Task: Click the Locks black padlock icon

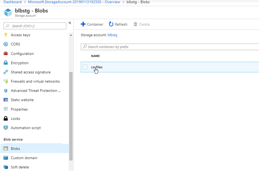Action: (x=6, y=118)
